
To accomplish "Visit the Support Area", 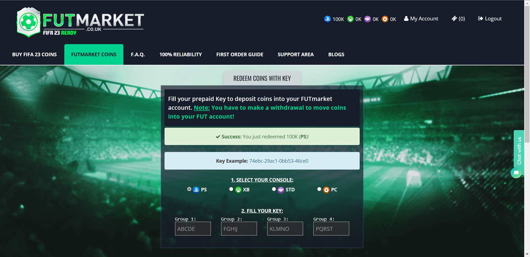I will (296, 55).
